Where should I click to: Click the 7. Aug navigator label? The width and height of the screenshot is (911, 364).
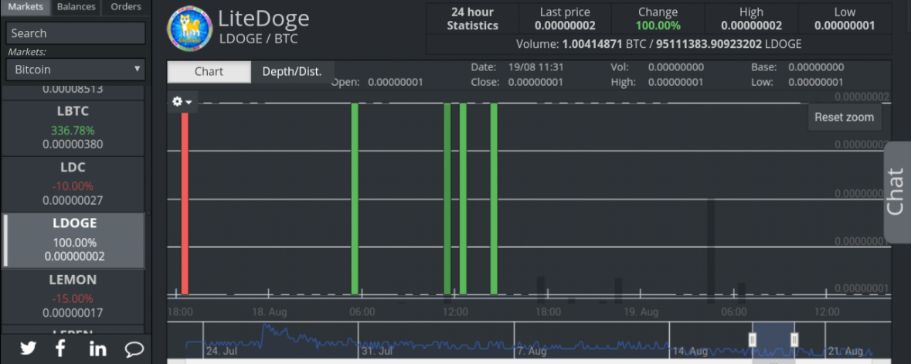point(532,351)
